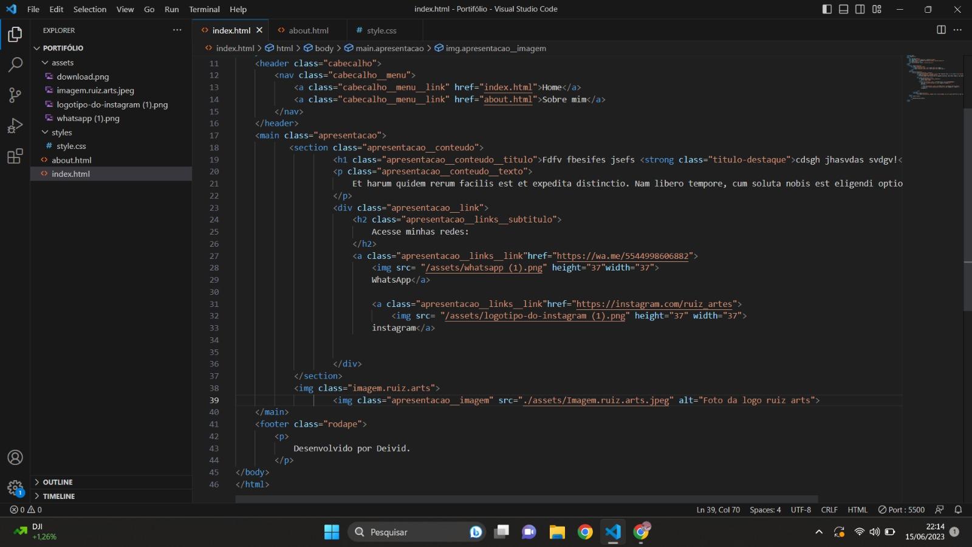Click errors and warnings status indicator

coord(26,510)
